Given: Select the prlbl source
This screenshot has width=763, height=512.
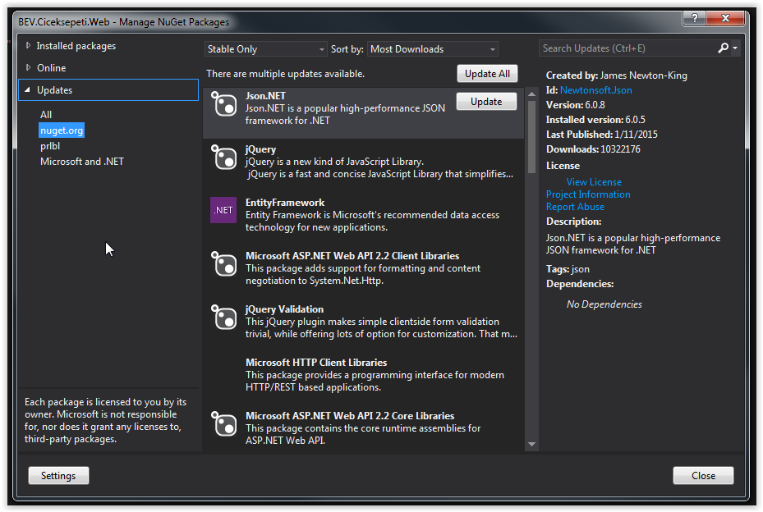Looking at the screenshot, I should click(50, 146).
